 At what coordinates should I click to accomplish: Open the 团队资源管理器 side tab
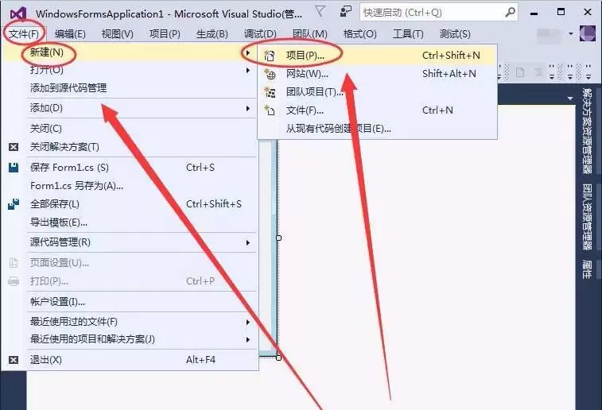pos(587,217)
